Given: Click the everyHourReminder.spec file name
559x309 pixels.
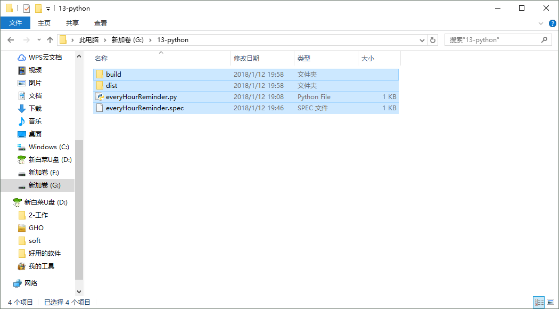Looking at the screenshot, I should (x=145, y=108).
